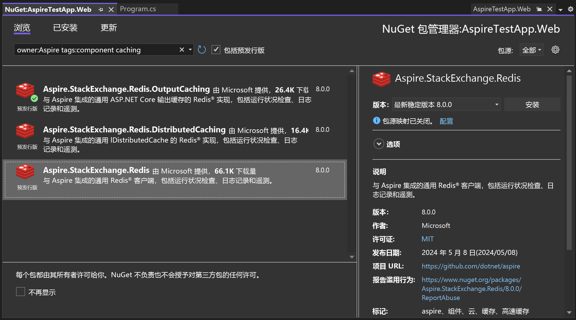
Task: Open the github.com/dotnet/aspire project URL
Action: (x=471, y=266)
